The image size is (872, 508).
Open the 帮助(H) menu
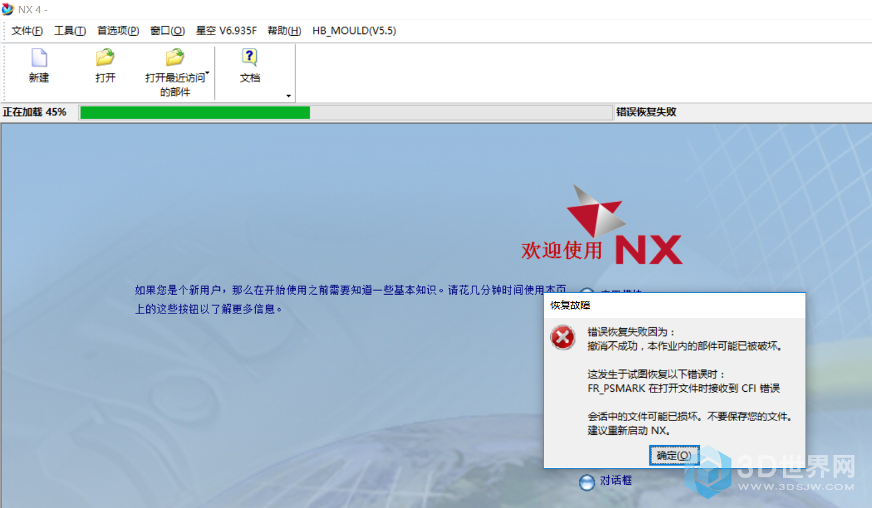click(x=284, y=31)
